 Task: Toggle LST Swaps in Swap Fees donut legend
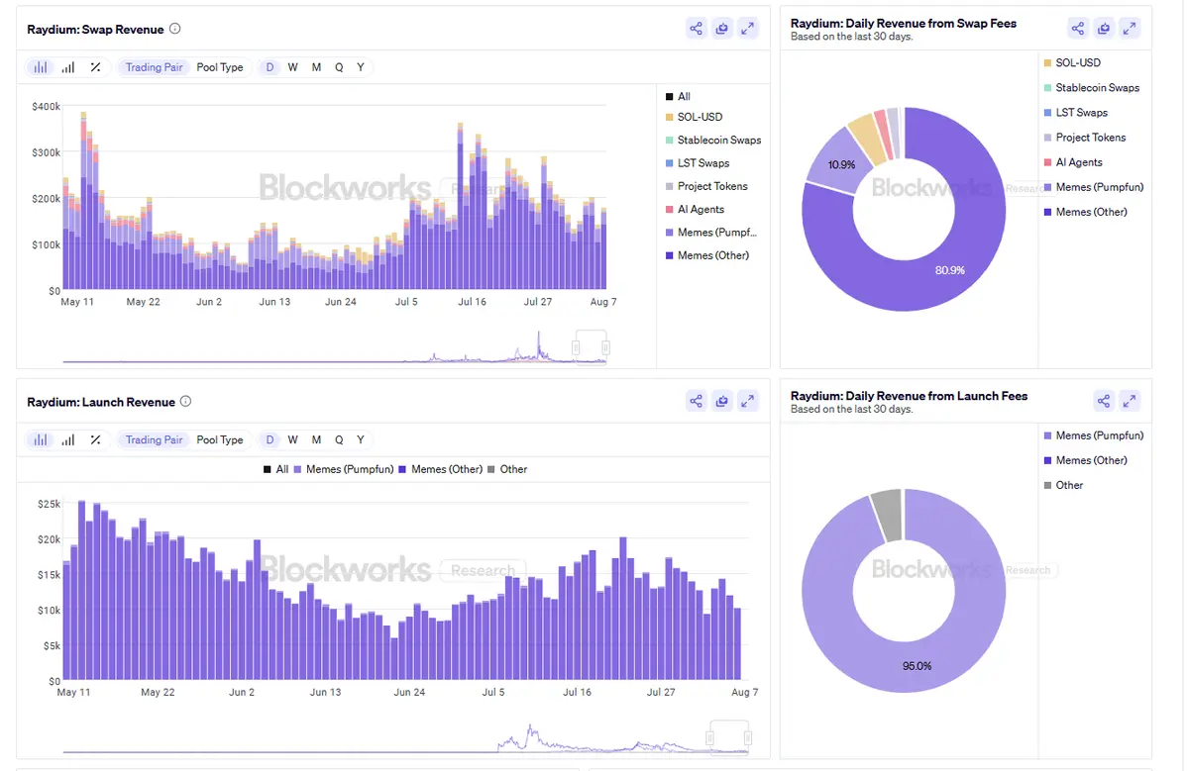tap(1076, 113)
